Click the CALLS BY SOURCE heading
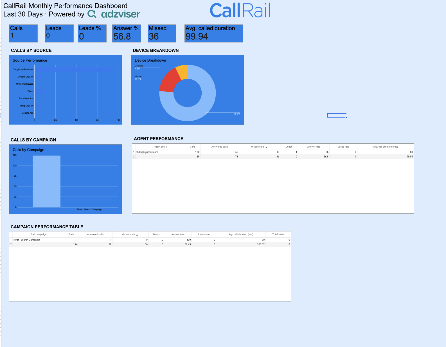The width and height of the screenshot is (446, 347). pos(31,50)
